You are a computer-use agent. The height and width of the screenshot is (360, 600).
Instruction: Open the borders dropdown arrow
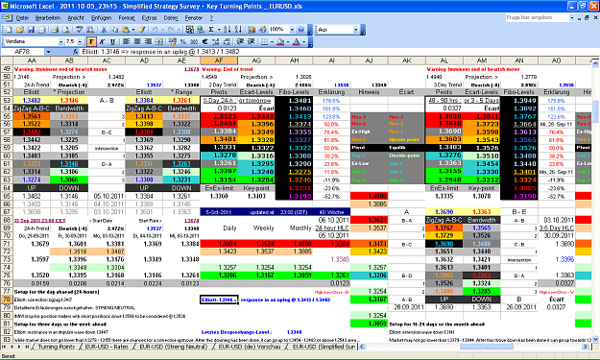point(272,41)
